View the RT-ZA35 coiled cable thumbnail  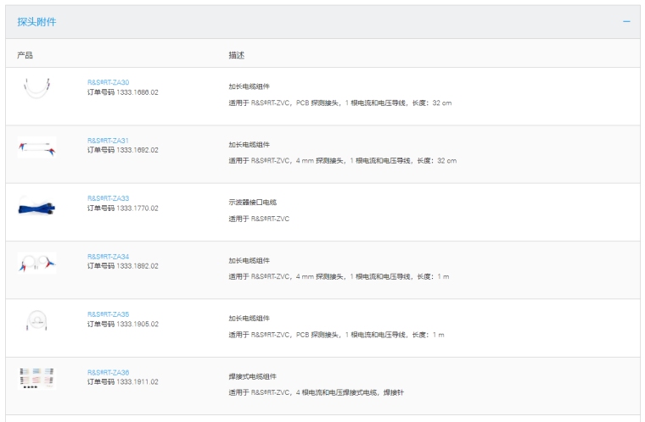pos(37,320)
